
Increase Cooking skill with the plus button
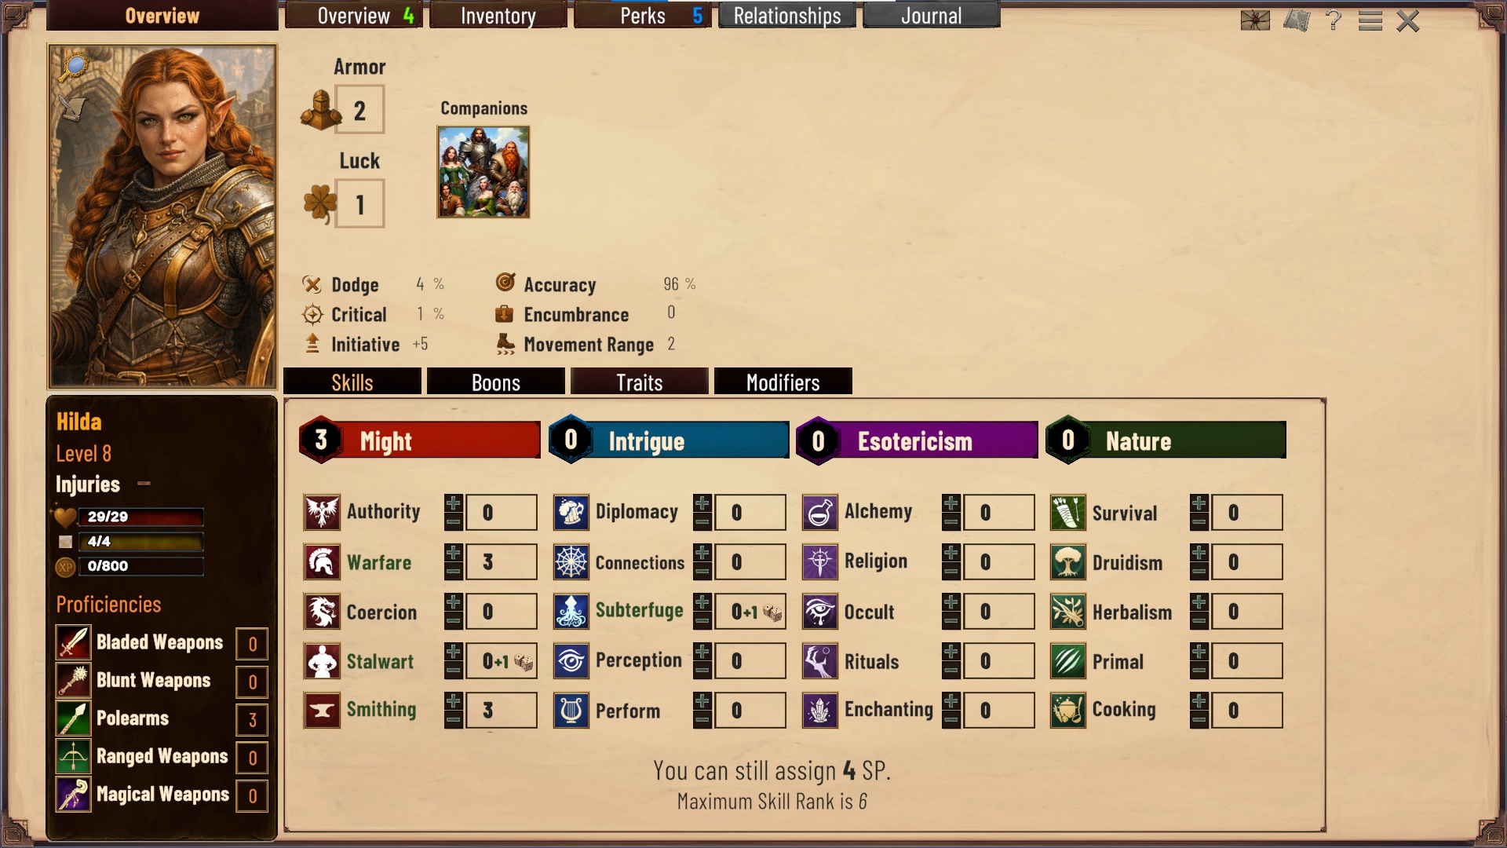pos(1199,701)
